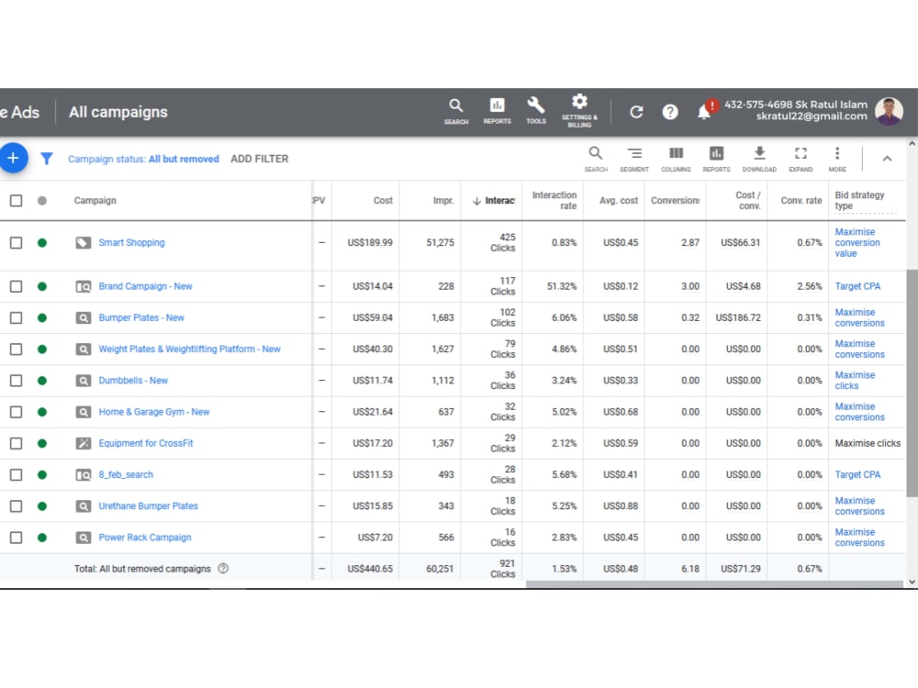Viewport: 918px width, 688px height.
Task: Open Dumbbells - New status dot
Action: (x=42, y=381)
